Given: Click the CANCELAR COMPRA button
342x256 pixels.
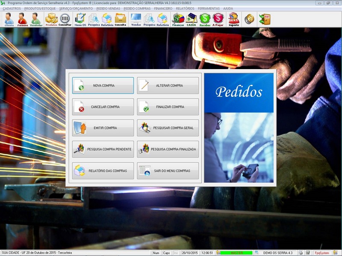Looking at the screenshot, I should (103, 107).
